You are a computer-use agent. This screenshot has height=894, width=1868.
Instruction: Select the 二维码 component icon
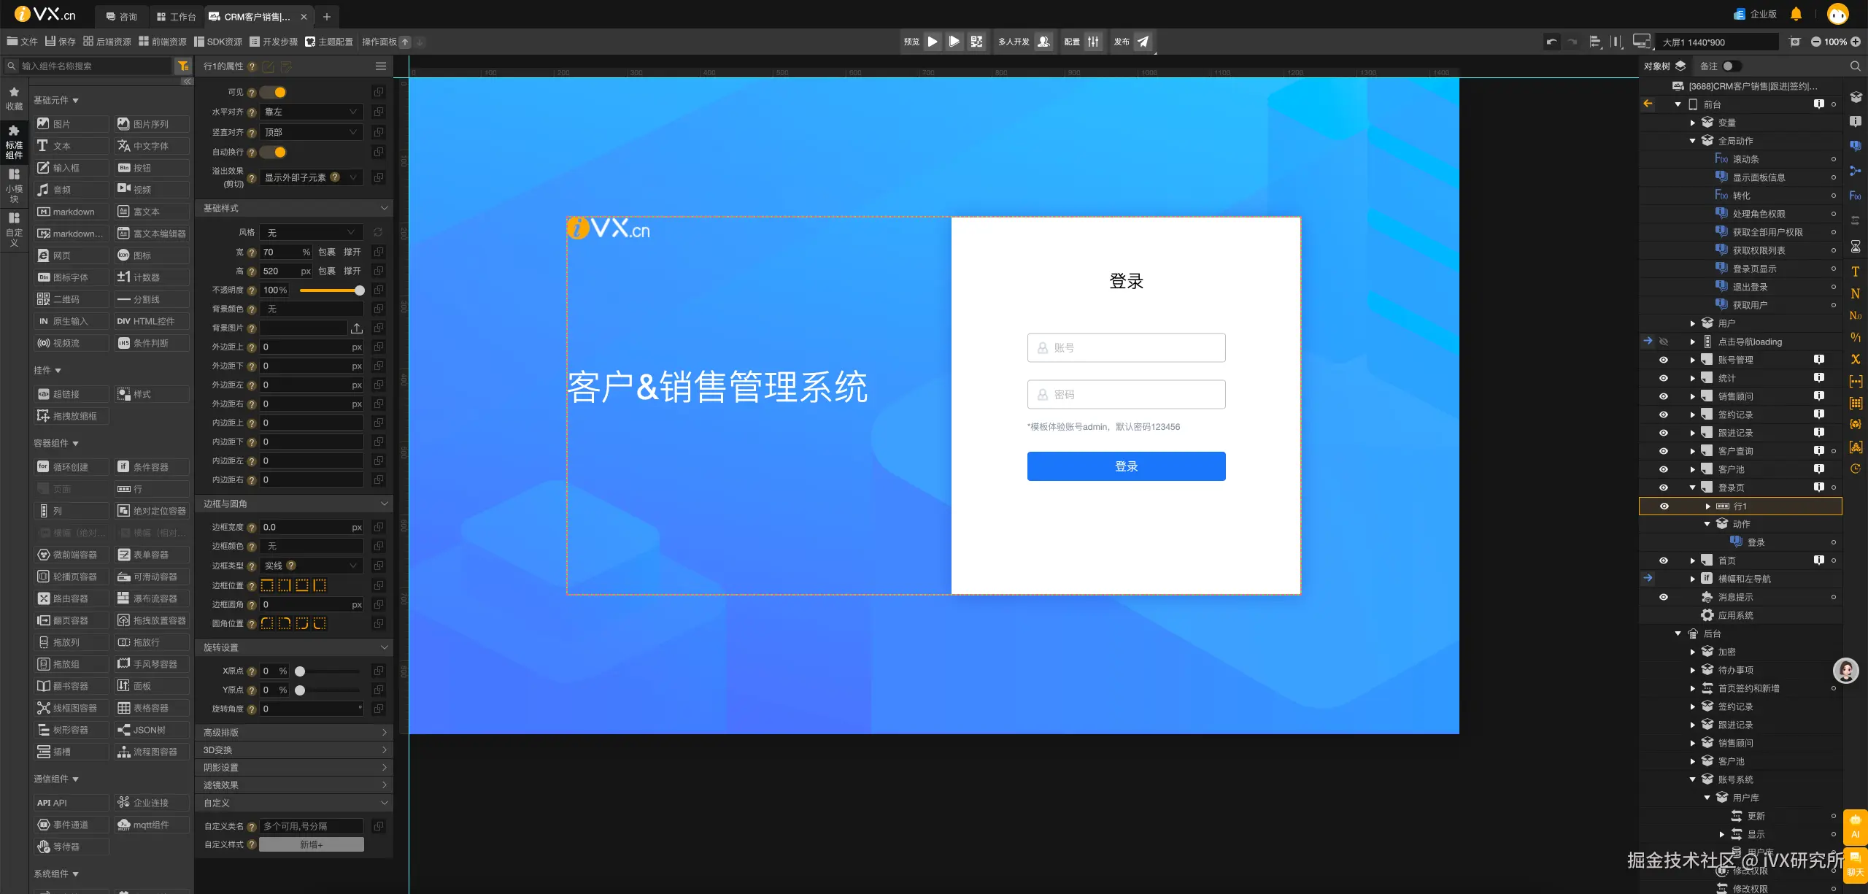(x=44, y=299)
